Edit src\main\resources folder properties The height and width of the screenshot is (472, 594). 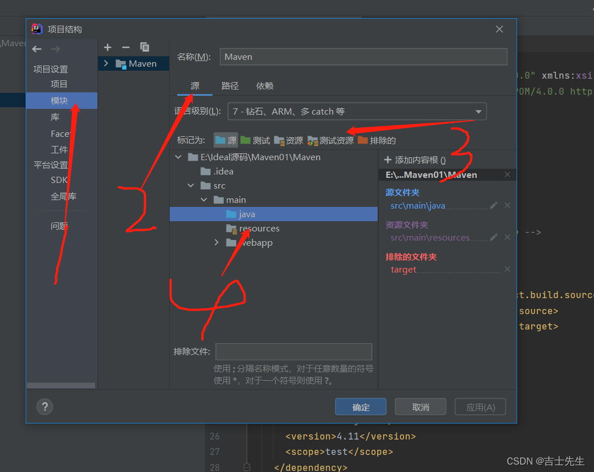point(494,237)
